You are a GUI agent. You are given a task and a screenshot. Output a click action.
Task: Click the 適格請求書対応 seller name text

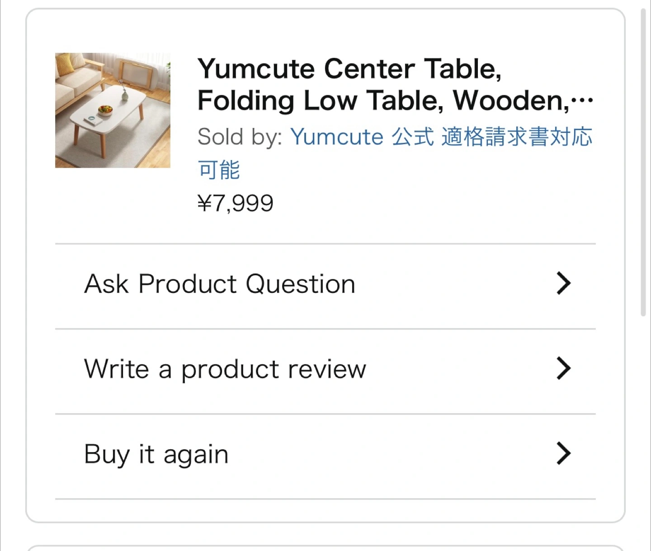516,137
